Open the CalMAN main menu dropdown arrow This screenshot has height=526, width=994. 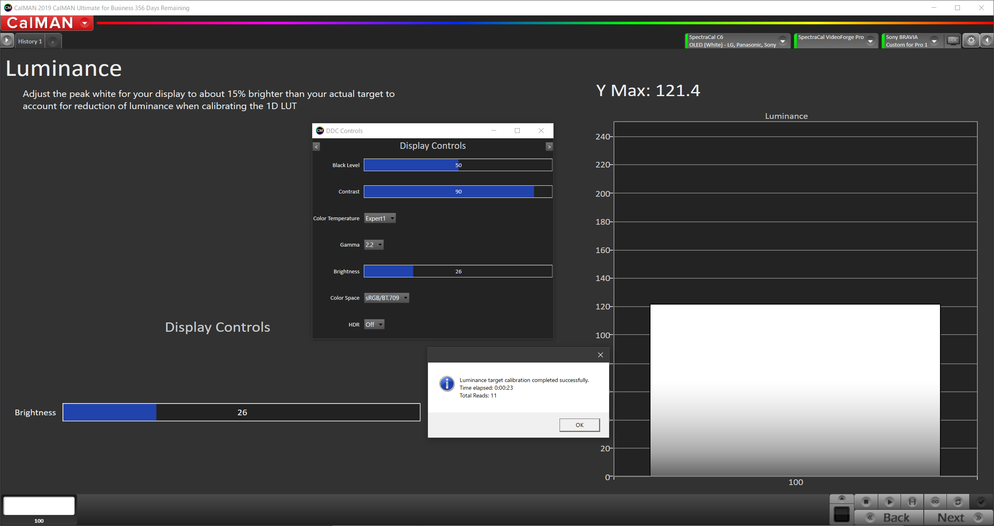coord(84,23)
